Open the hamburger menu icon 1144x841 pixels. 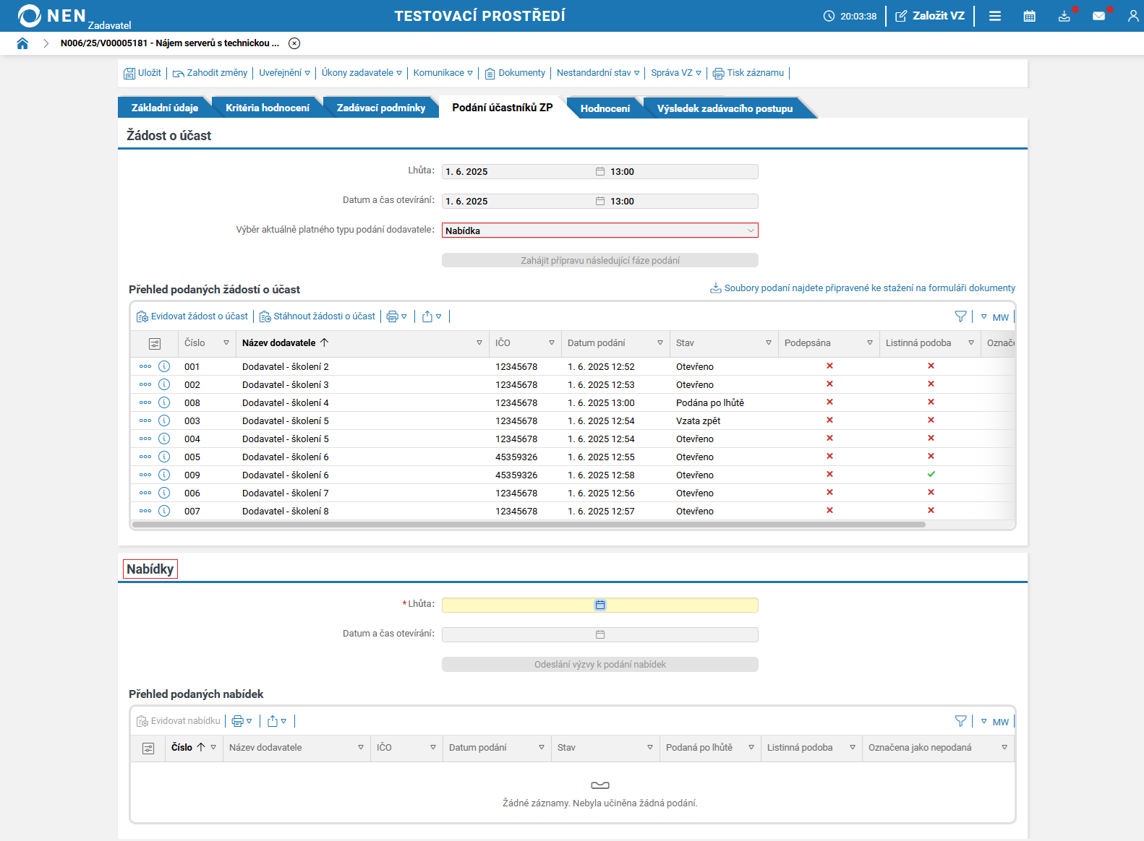995,16
